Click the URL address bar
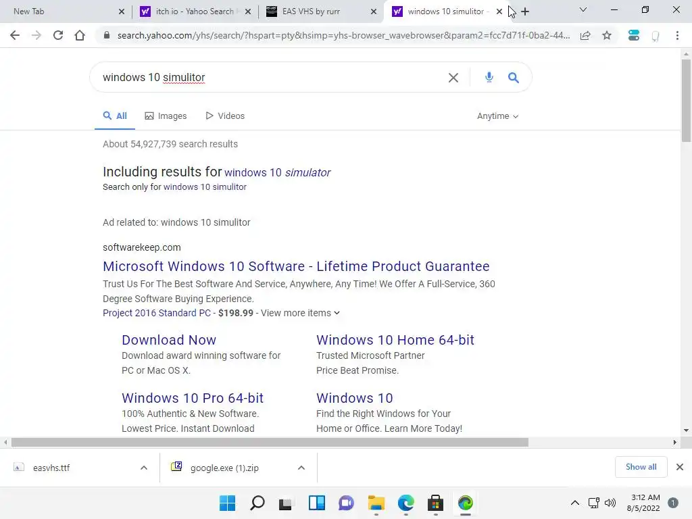Image resolution: width=692 pixels, height=519 pixels. 343,35
